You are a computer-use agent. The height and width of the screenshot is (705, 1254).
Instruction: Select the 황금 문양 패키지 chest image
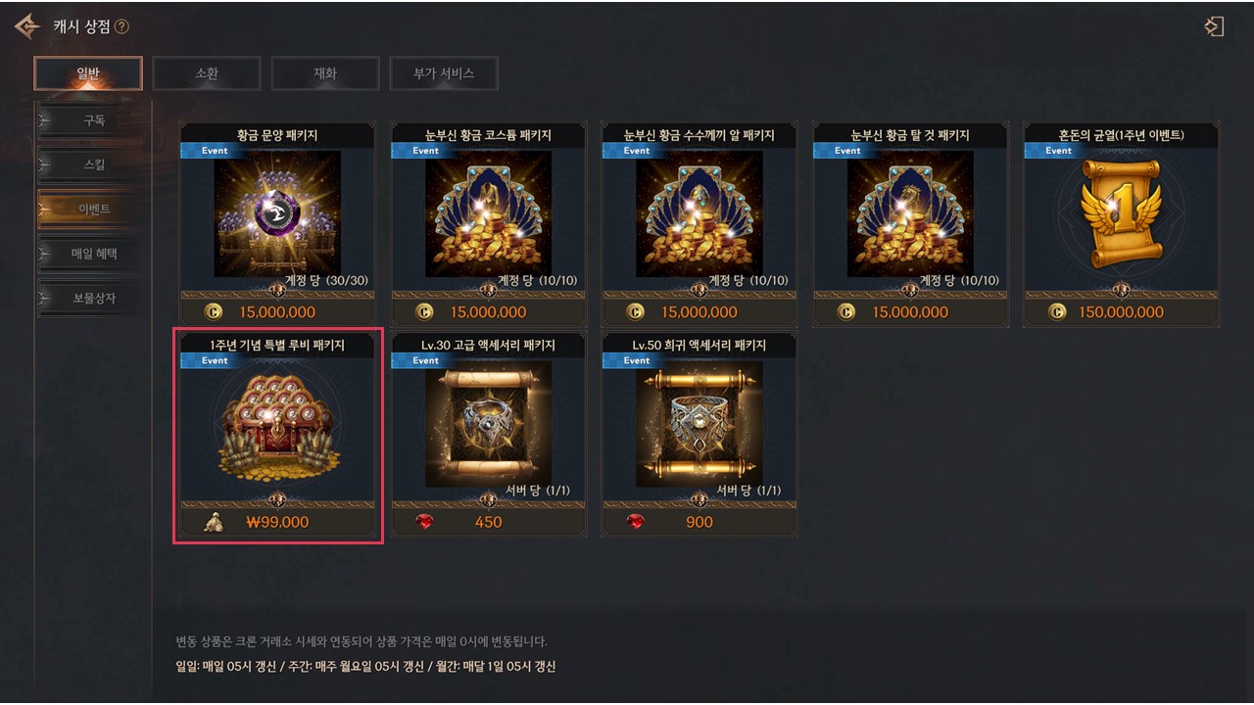(277, 213)
